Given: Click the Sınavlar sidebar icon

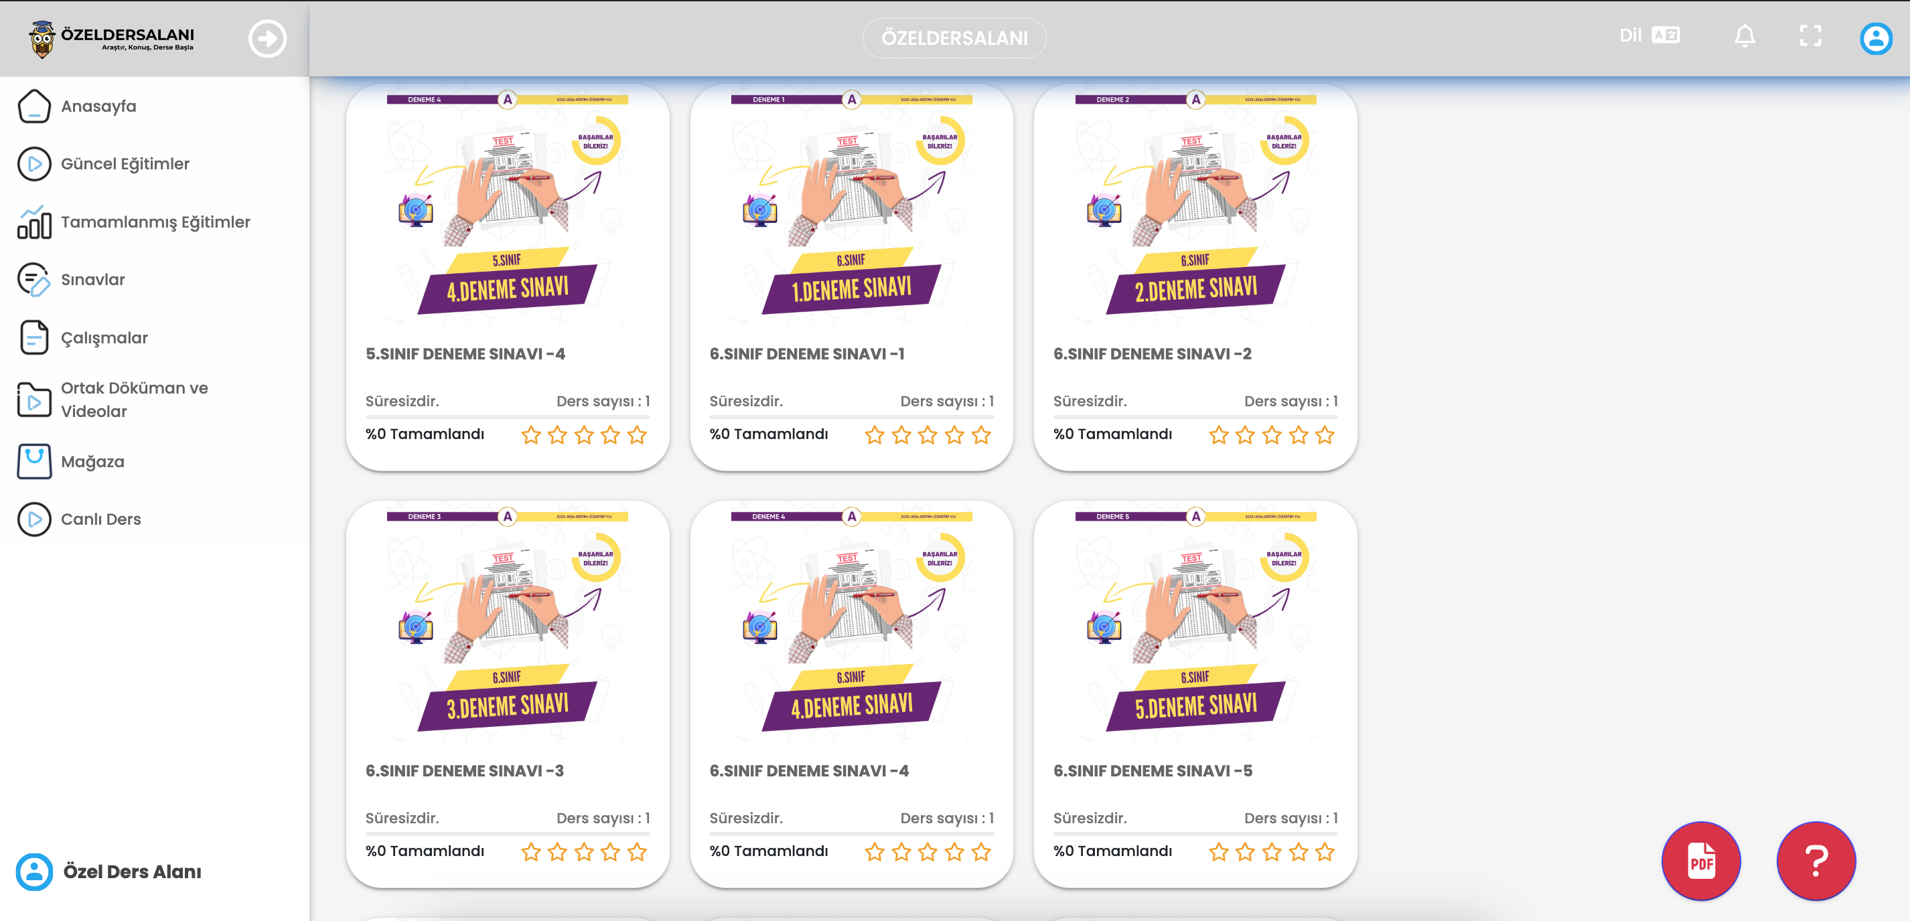Looking at the screenshot, I should (34, 280).
